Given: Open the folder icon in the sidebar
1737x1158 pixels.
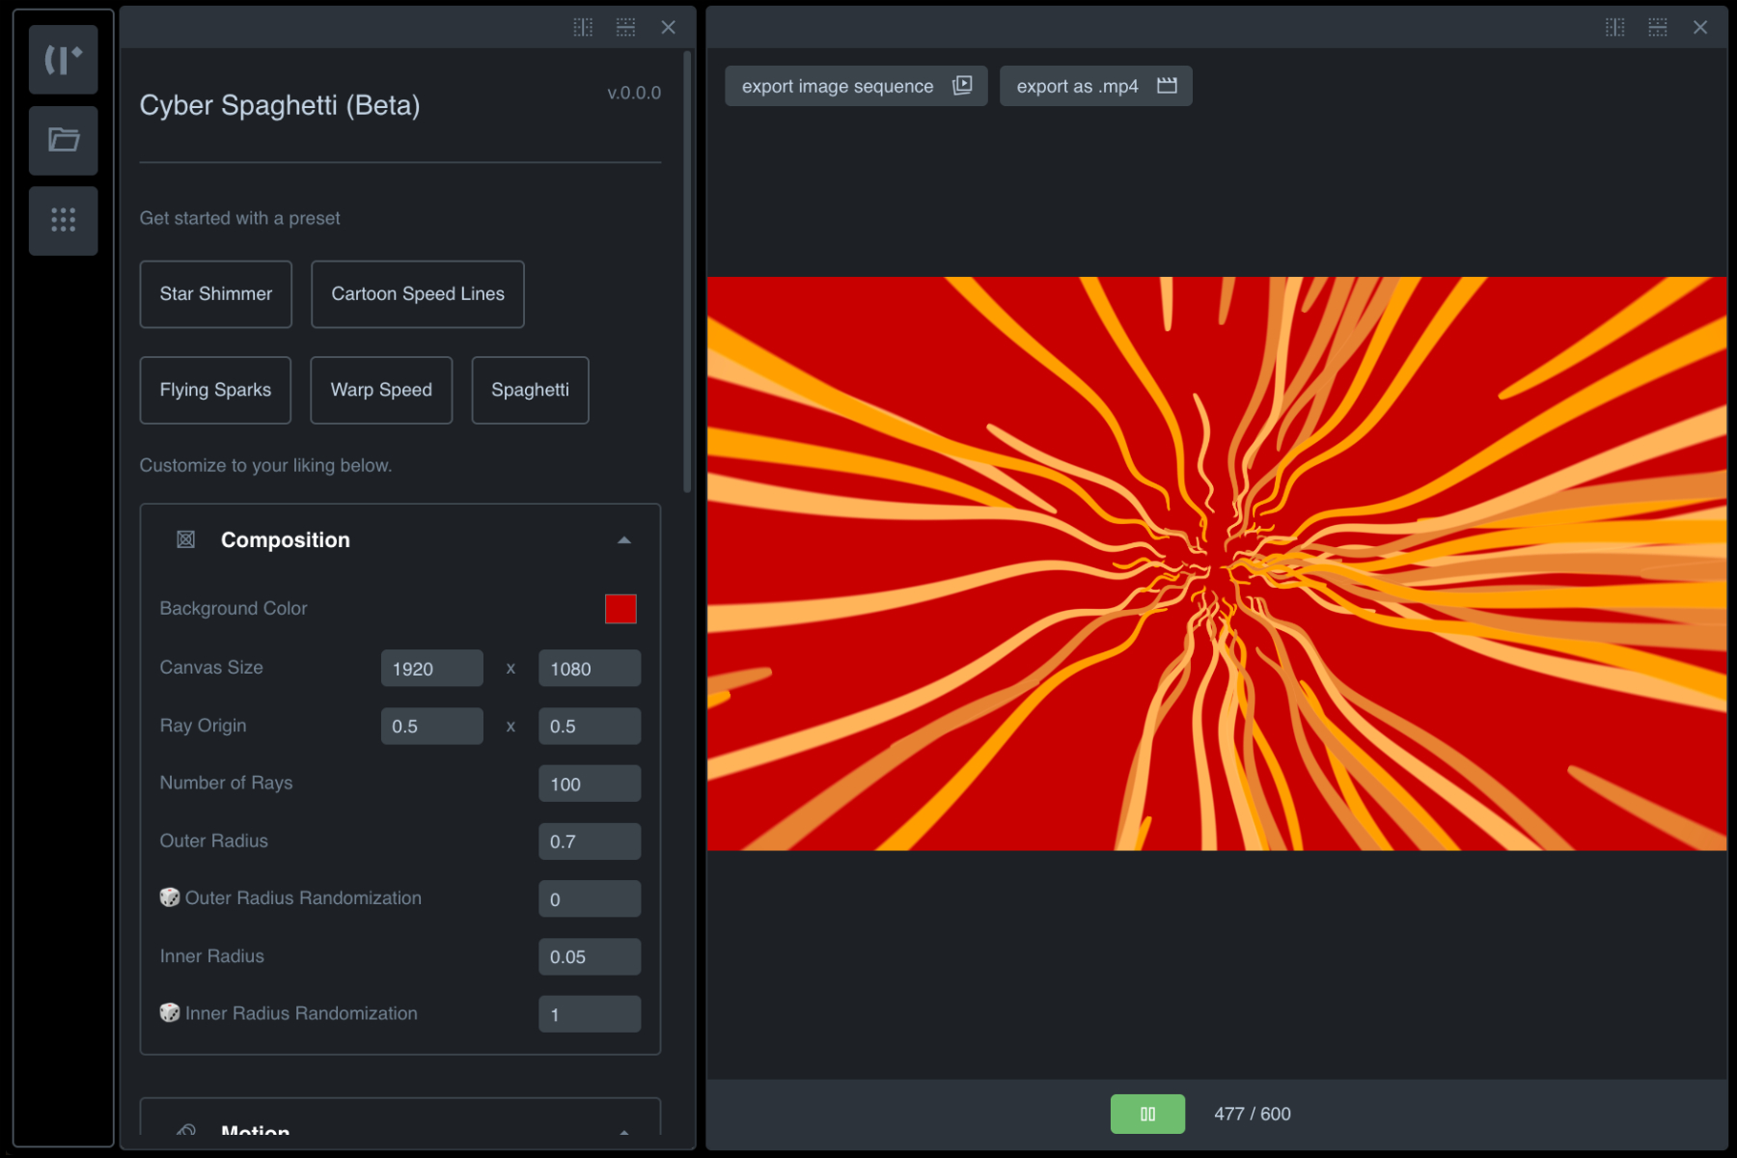Looking at the screenshot, I should [x=63, y=140].
